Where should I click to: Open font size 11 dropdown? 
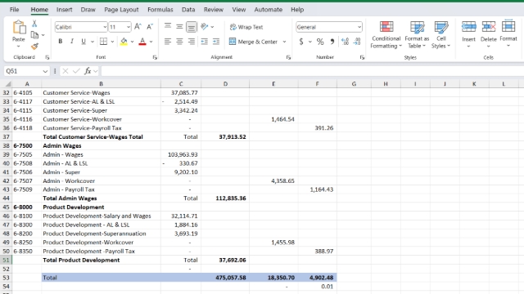coord(129,27)
